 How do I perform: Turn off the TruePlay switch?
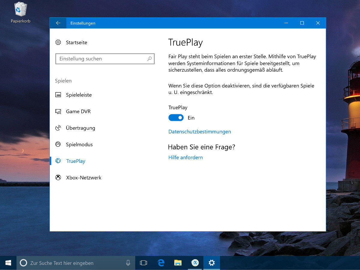click(x=176, y=118)
